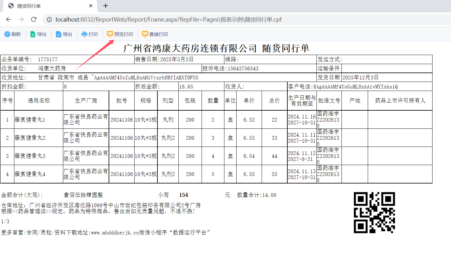
Task: Click the 小写 total 154
Action: click(184, 195)
